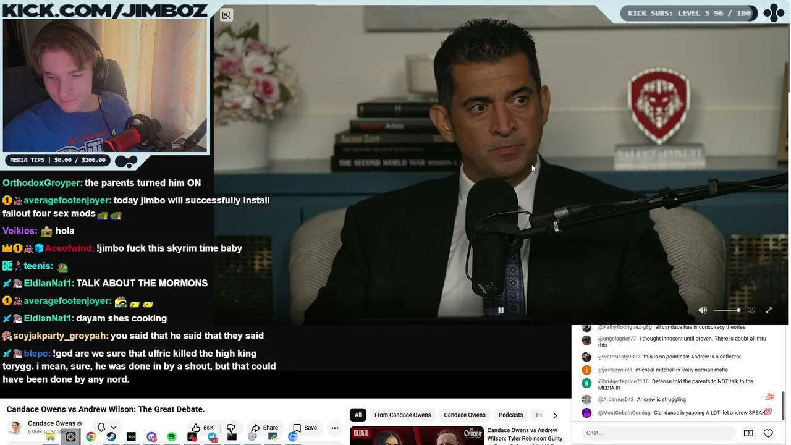Open the purple chat app with the 9+ badge
791x445 pixels.
coord(151,437)
